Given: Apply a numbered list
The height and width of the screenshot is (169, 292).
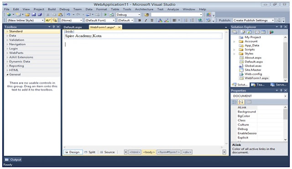Looking at the screenshot, I should [192, 20].
